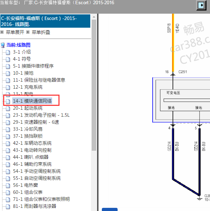210x211 pixels.
Task: Click the page icon beside 33-1 冷却风扇
Action: [8, 129]
